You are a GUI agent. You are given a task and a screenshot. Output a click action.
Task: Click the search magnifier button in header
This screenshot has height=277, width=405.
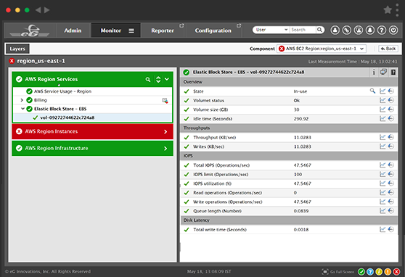[x=319, y=30]
